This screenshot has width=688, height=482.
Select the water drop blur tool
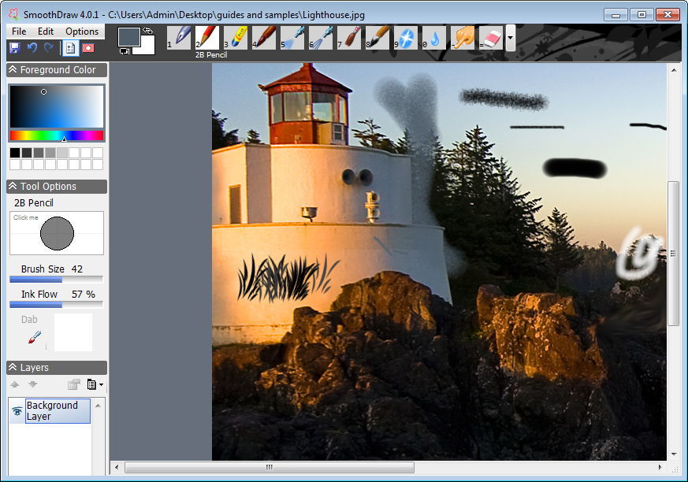pos(435,38)
